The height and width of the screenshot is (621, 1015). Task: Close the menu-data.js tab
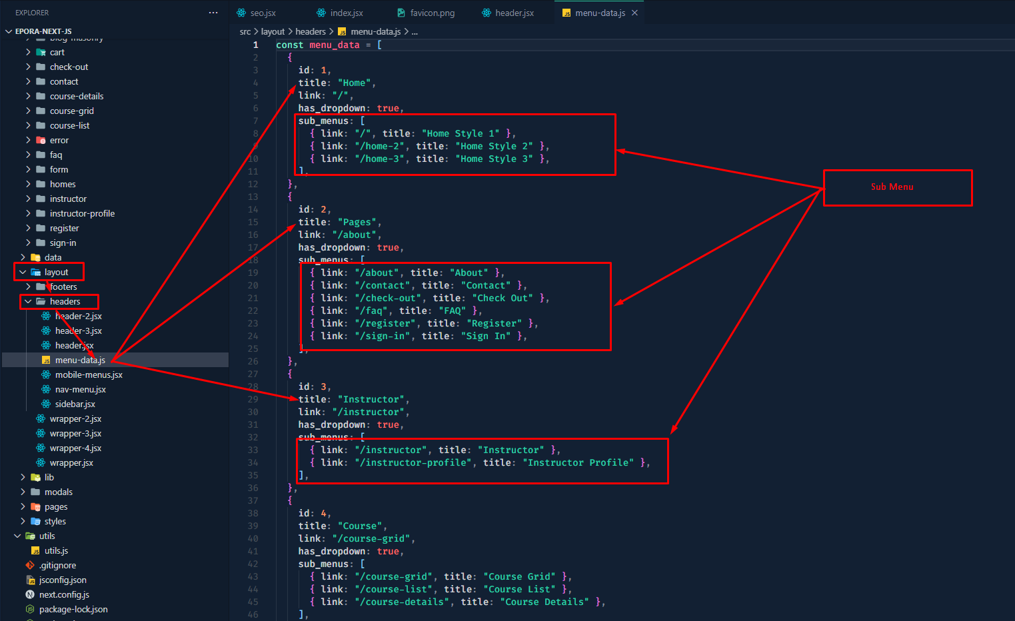pyautogui.click(x=634, y=13)
